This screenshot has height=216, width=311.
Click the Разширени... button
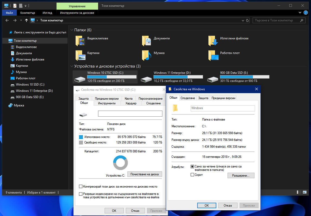pyautogui.click(x=241, y=175)
